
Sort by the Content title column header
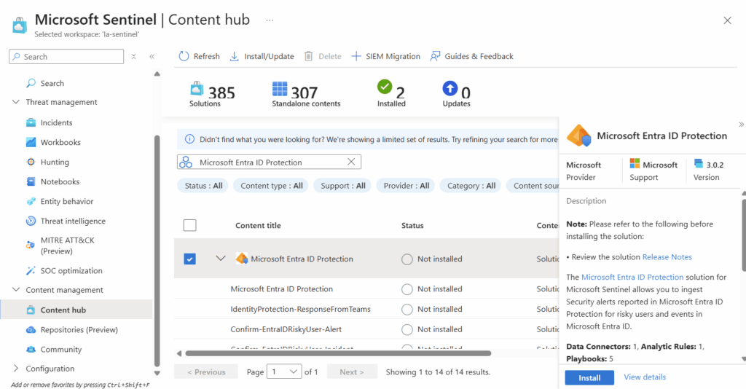pos(258,225)
